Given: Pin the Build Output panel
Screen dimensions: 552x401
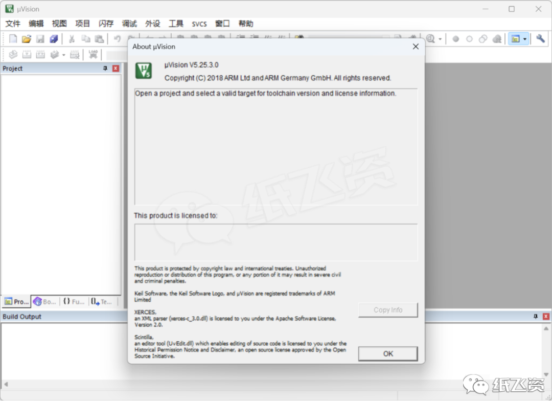Looking at the screenshot, I should [536, 317].
